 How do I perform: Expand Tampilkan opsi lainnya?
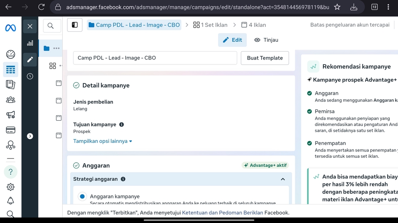pos(102,141)
